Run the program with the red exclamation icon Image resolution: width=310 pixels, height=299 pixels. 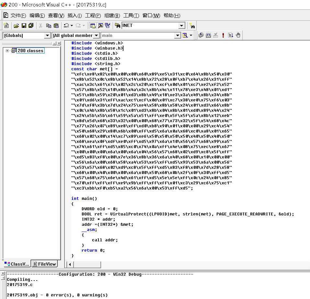point(223,35)
